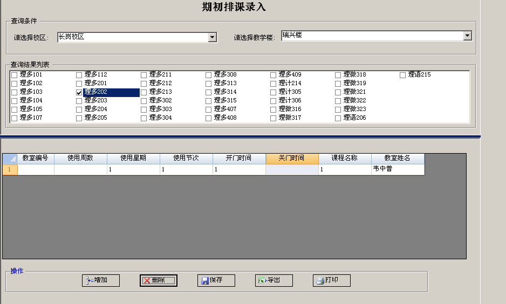The image size is (506, 304).
Task: Click the 韦中普 cell in row 1
Action: 398,170
